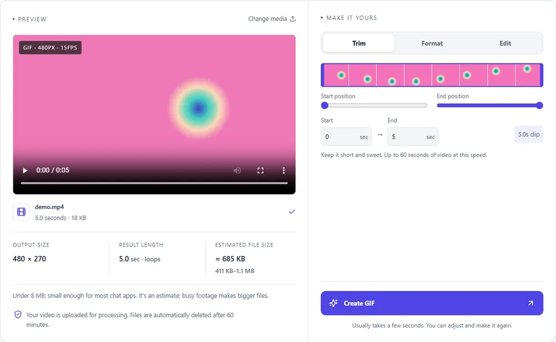Open the video player's more options menu
The image size is (556, 342).
click(x=284, y=170)
